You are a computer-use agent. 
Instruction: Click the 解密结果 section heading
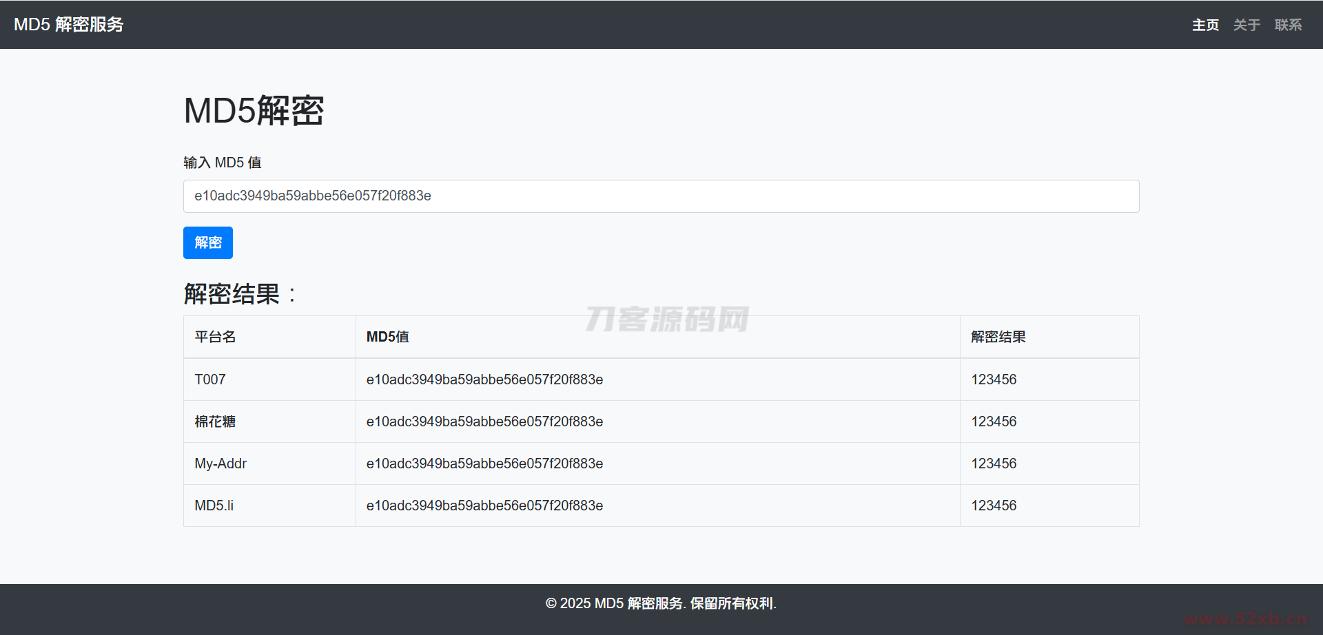coord(239,294)
